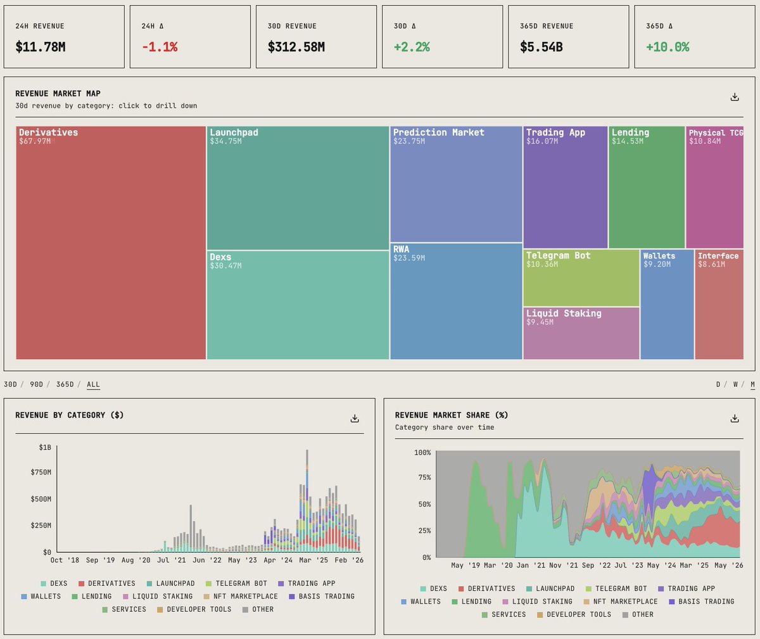Toggle LENDING in Market Share legend
Image resolution: width=760 pixels, height=639 pixels.
tap(472, 601)
